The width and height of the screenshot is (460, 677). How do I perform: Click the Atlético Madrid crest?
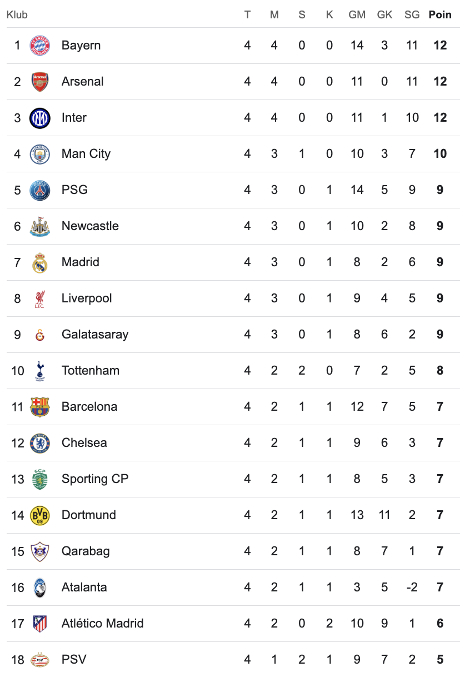click(39, 624)
